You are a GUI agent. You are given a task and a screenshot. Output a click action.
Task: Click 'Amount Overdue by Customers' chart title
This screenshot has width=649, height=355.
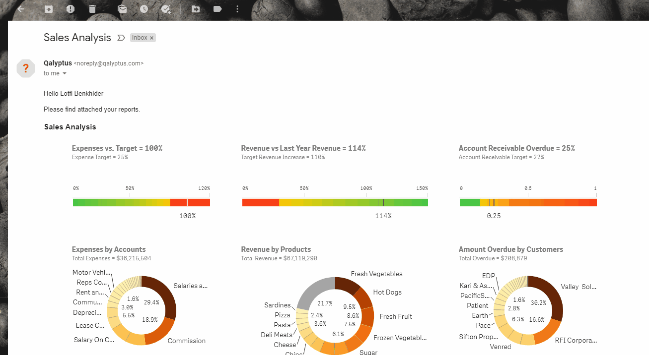511,249
